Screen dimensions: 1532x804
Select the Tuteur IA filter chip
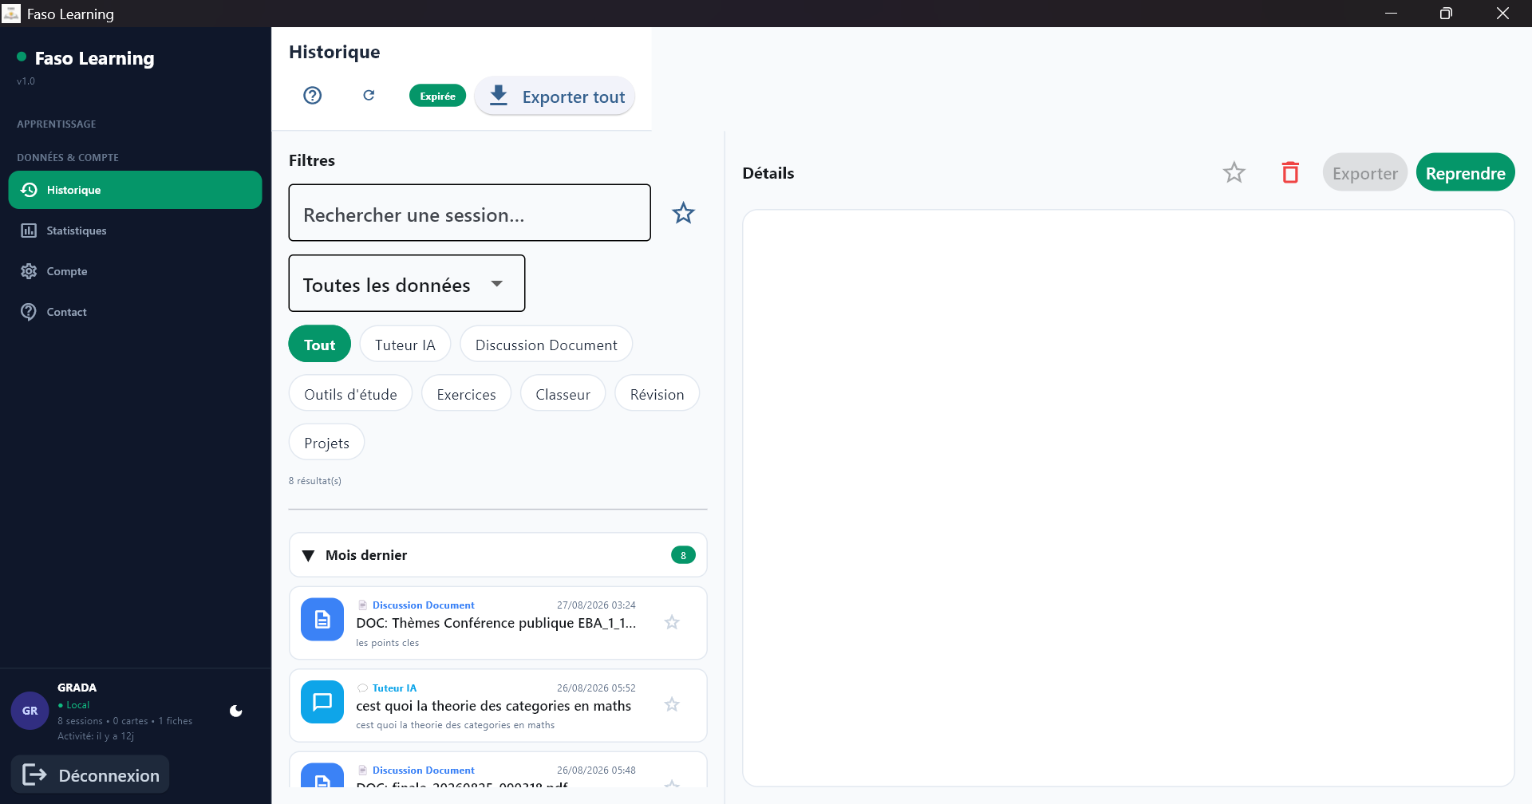(x=405, y=345)
